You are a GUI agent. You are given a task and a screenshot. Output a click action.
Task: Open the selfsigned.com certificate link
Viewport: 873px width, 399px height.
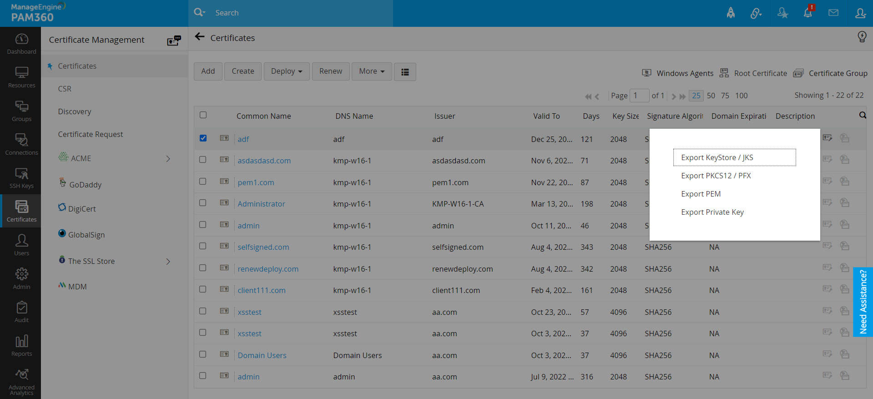tap(263, 247)
